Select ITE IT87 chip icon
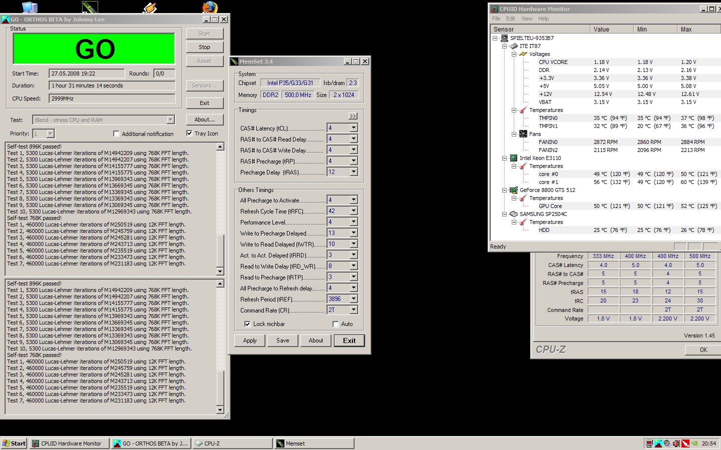Viewport: 721px width, 450px height. point(514,46)
